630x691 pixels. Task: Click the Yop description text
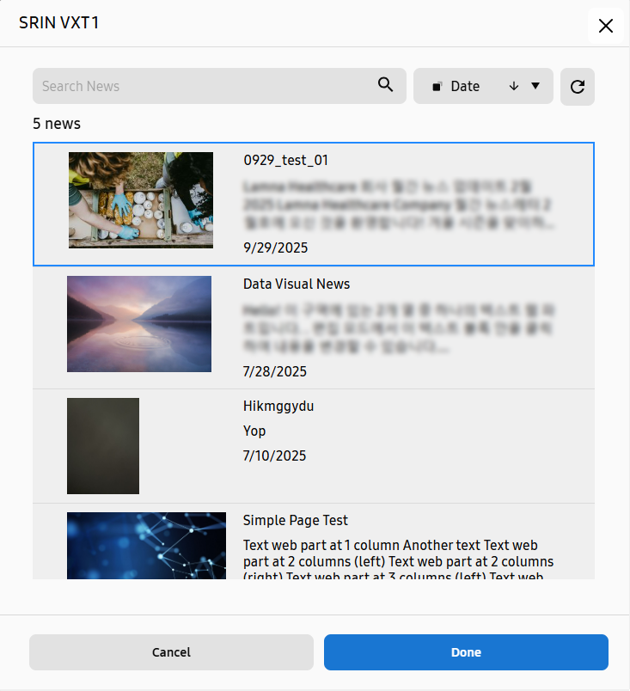point(254,431)
